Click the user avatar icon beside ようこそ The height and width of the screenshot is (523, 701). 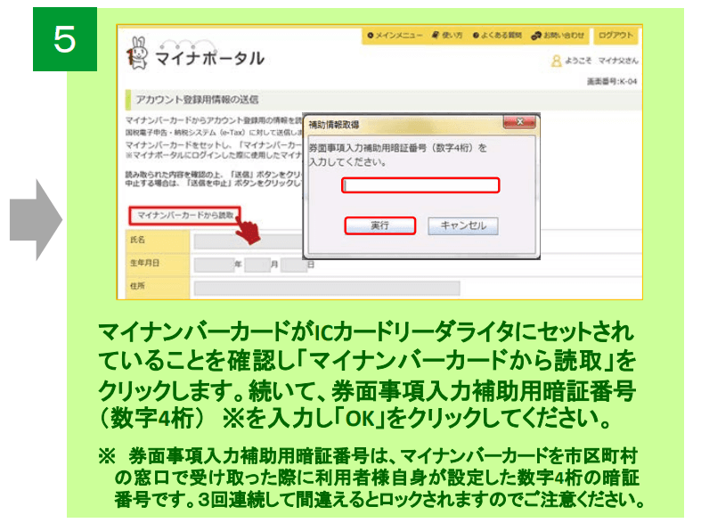coord(556,61)
